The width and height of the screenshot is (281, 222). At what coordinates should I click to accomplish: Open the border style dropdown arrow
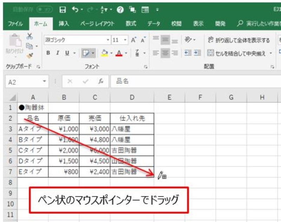pos(93,53)
